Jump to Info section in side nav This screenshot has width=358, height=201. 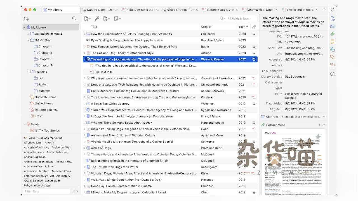[x=332, y=18]
